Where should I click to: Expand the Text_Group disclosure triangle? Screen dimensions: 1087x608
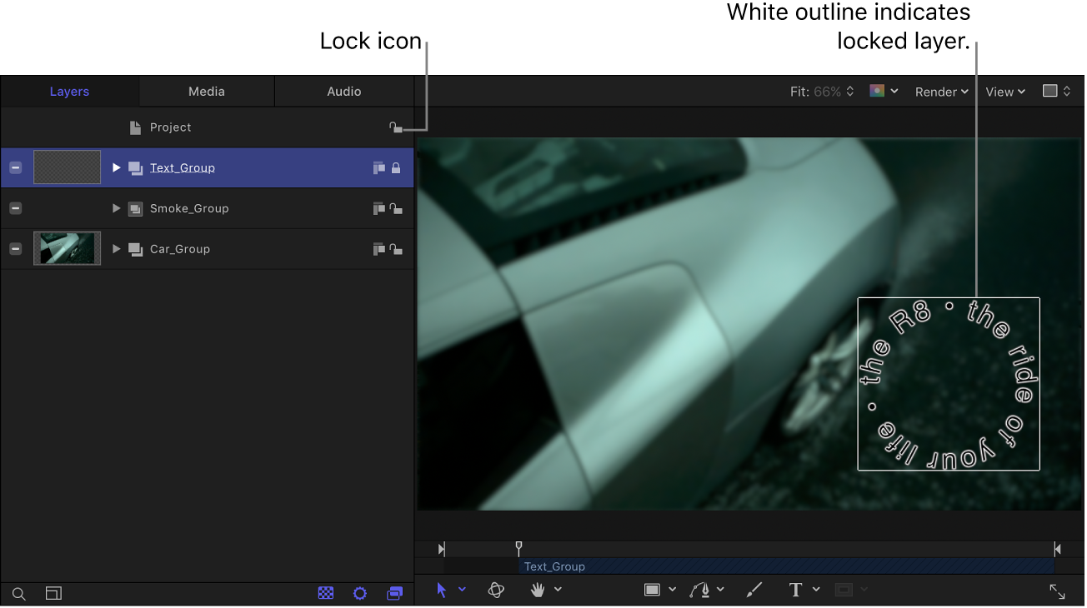click(117, 168)
